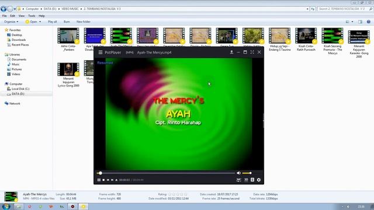Select Desktop under Favorites
This screenshot has height=210, width=374.
(x=17, y=35)
